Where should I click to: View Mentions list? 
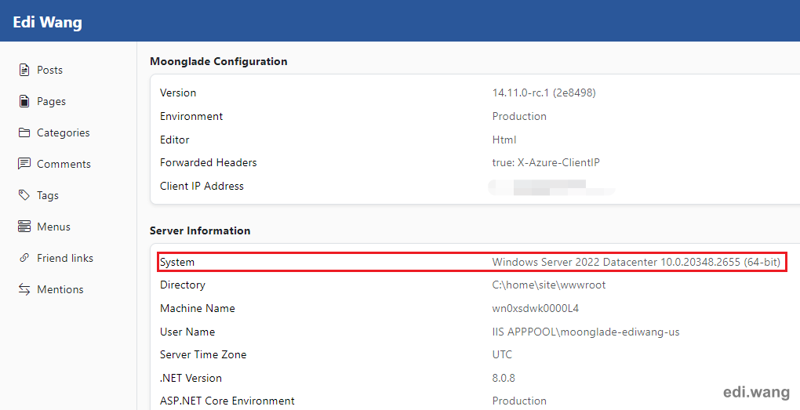[x=60, y=289]
